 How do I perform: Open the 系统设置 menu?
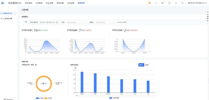coord(60,3)
